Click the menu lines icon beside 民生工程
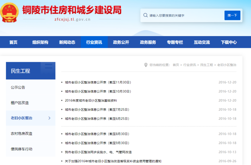 (x=48, y=66)
